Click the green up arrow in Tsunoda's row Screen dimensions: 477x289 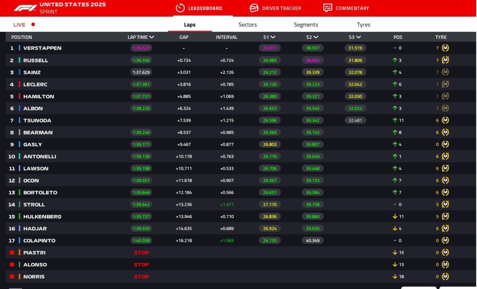click(395, 120)
